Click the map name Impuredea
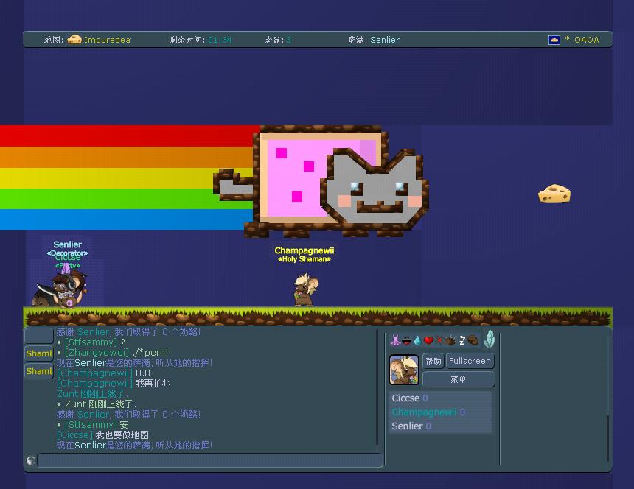This screenshot has width=634, height=489. tap(107, 40)
